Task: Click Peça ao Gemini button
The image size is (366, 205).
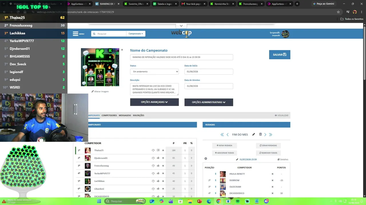Action: [x=323, y=4]
